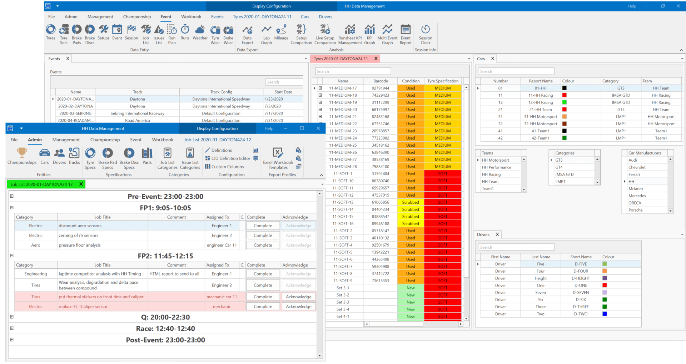Expand the Pre-Event job list section

pyautogui.click(x=12, y=196)
